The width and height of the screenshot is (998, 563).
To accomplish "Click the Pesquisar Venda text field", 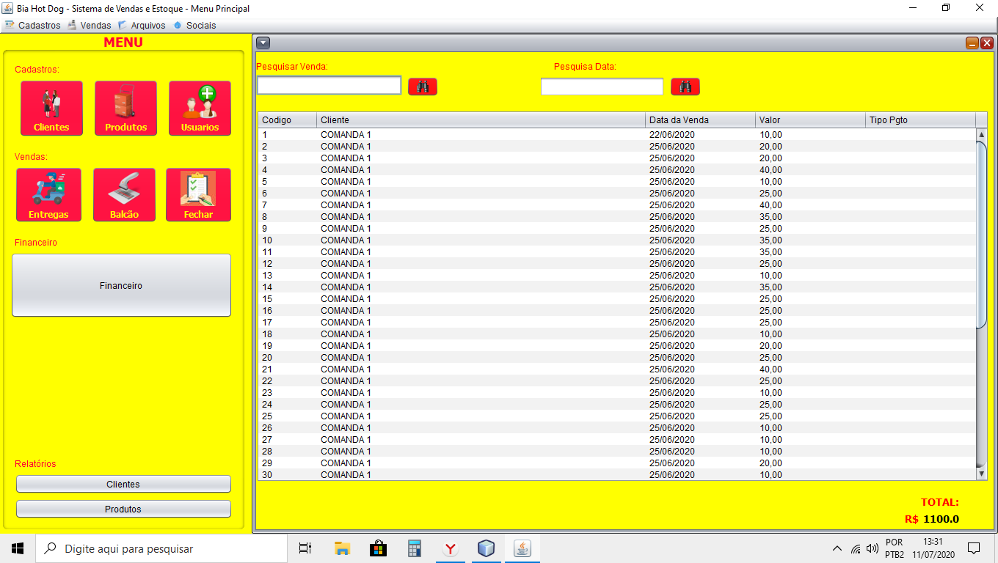I will tap(329, 86).
